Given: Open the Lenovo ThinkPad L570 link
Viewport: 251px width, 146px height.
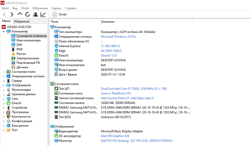Looking at the screenshot, I should pyautogui.click(x=116, y=94).
